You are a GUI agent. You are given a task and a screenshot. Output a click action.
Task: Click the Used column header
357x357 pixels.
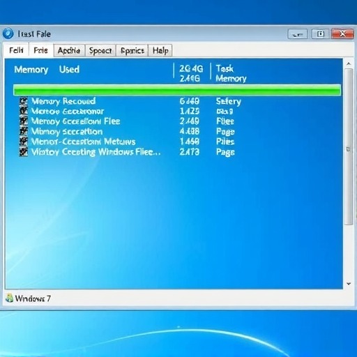(x=69, y=70)
